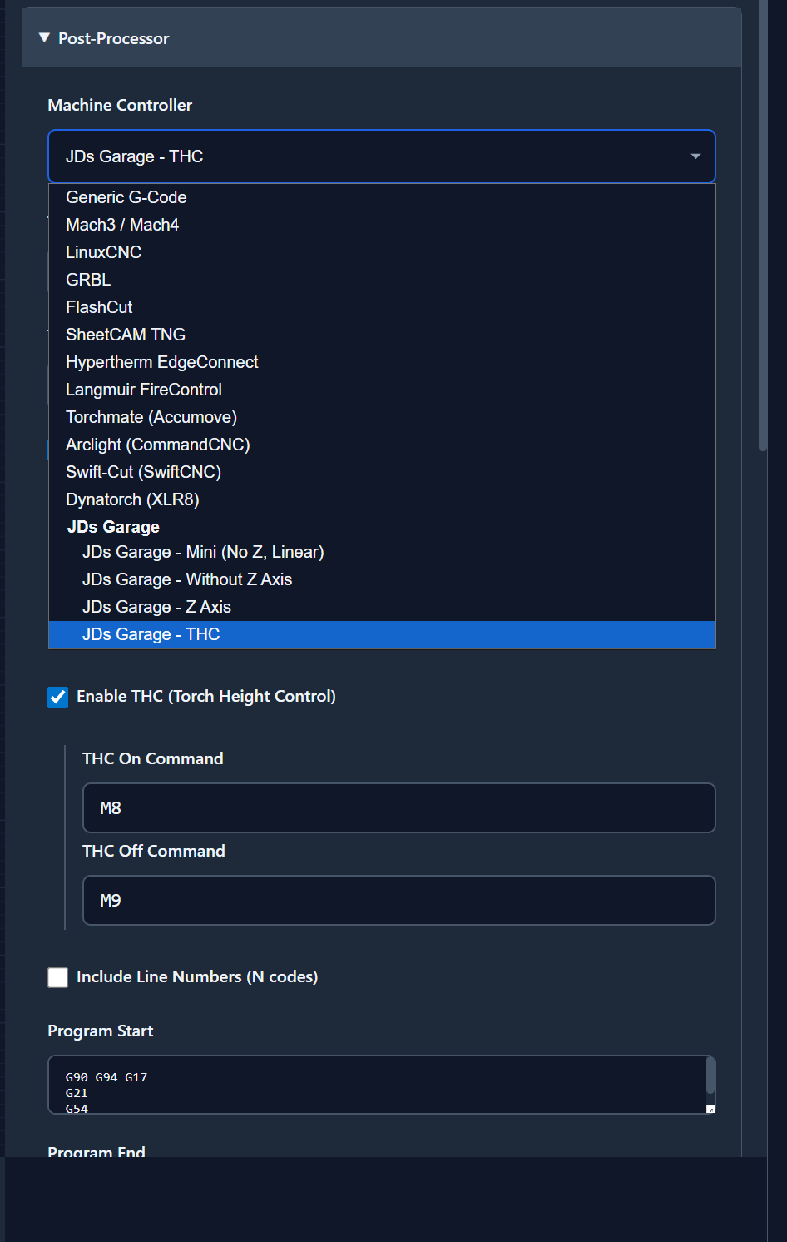Click the THC Off Command field
The height and width of the screenshot is (1242, 787).
pyautogui.click(x=398, y=900)
